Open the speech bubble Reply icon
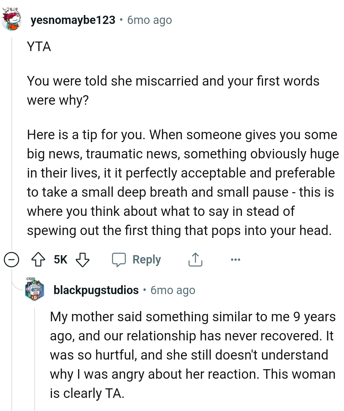 (119, 260)
